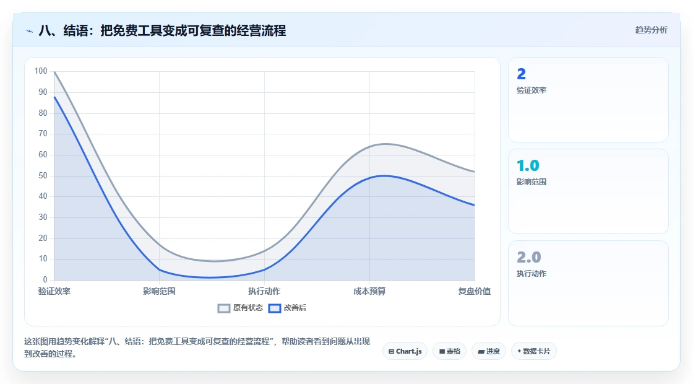Click the 原有状态 legend label
693x384 pixels.
coord(248,307)
